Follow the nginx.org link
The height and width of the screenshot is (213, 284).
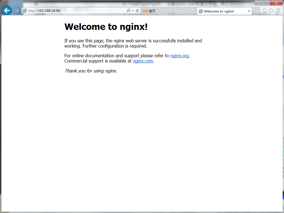point(179,56)
